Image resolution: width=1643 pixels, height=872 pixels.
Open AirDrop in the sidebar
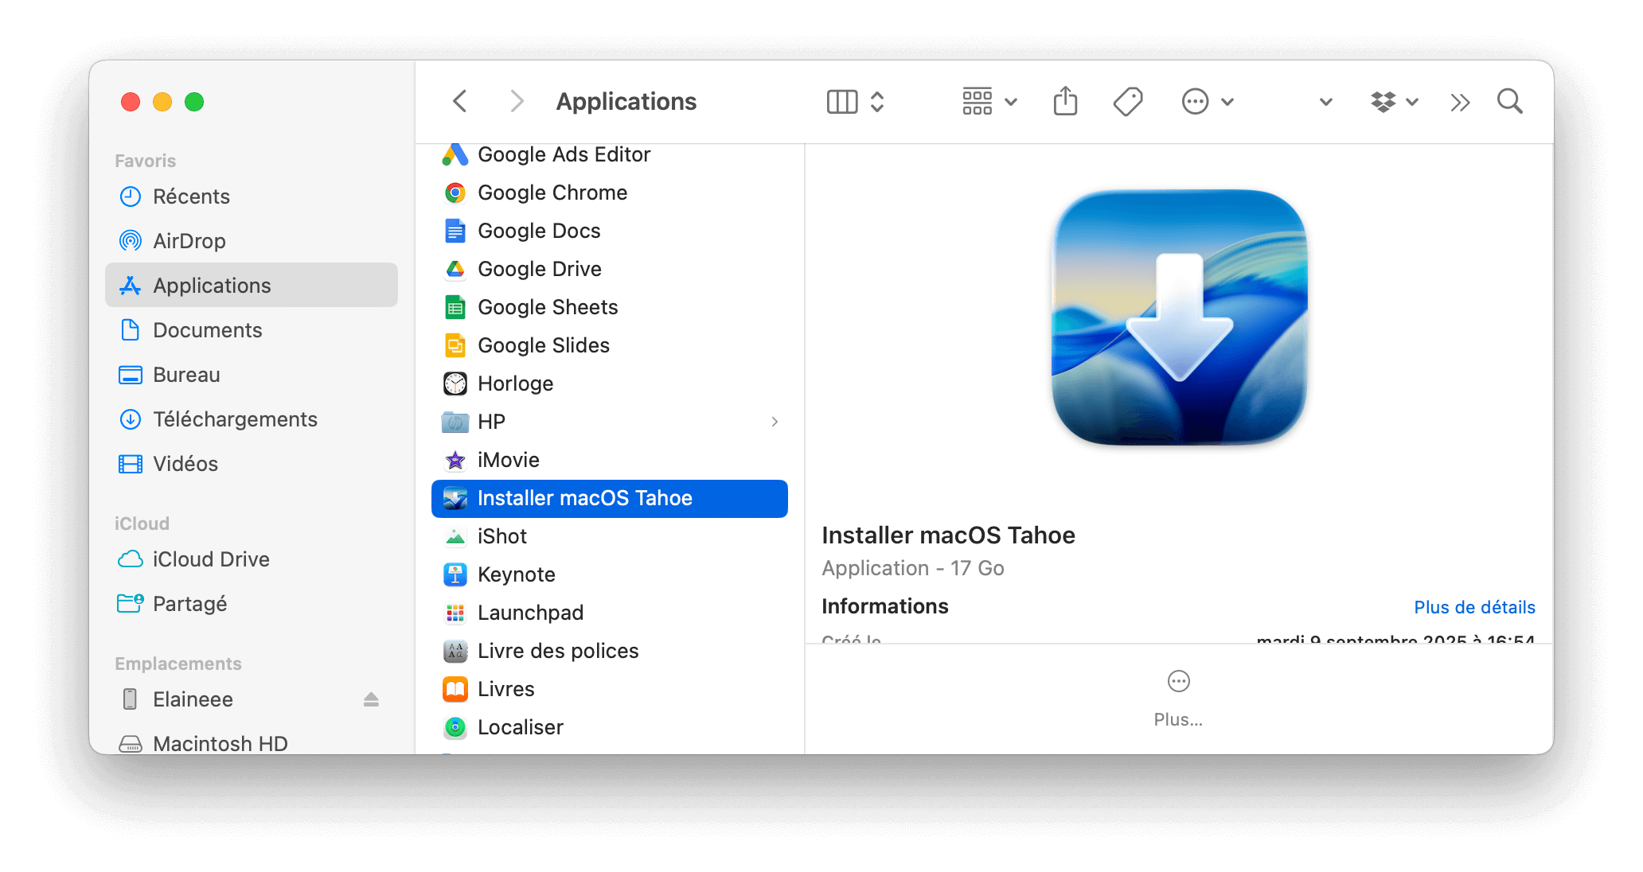(252, 241)
